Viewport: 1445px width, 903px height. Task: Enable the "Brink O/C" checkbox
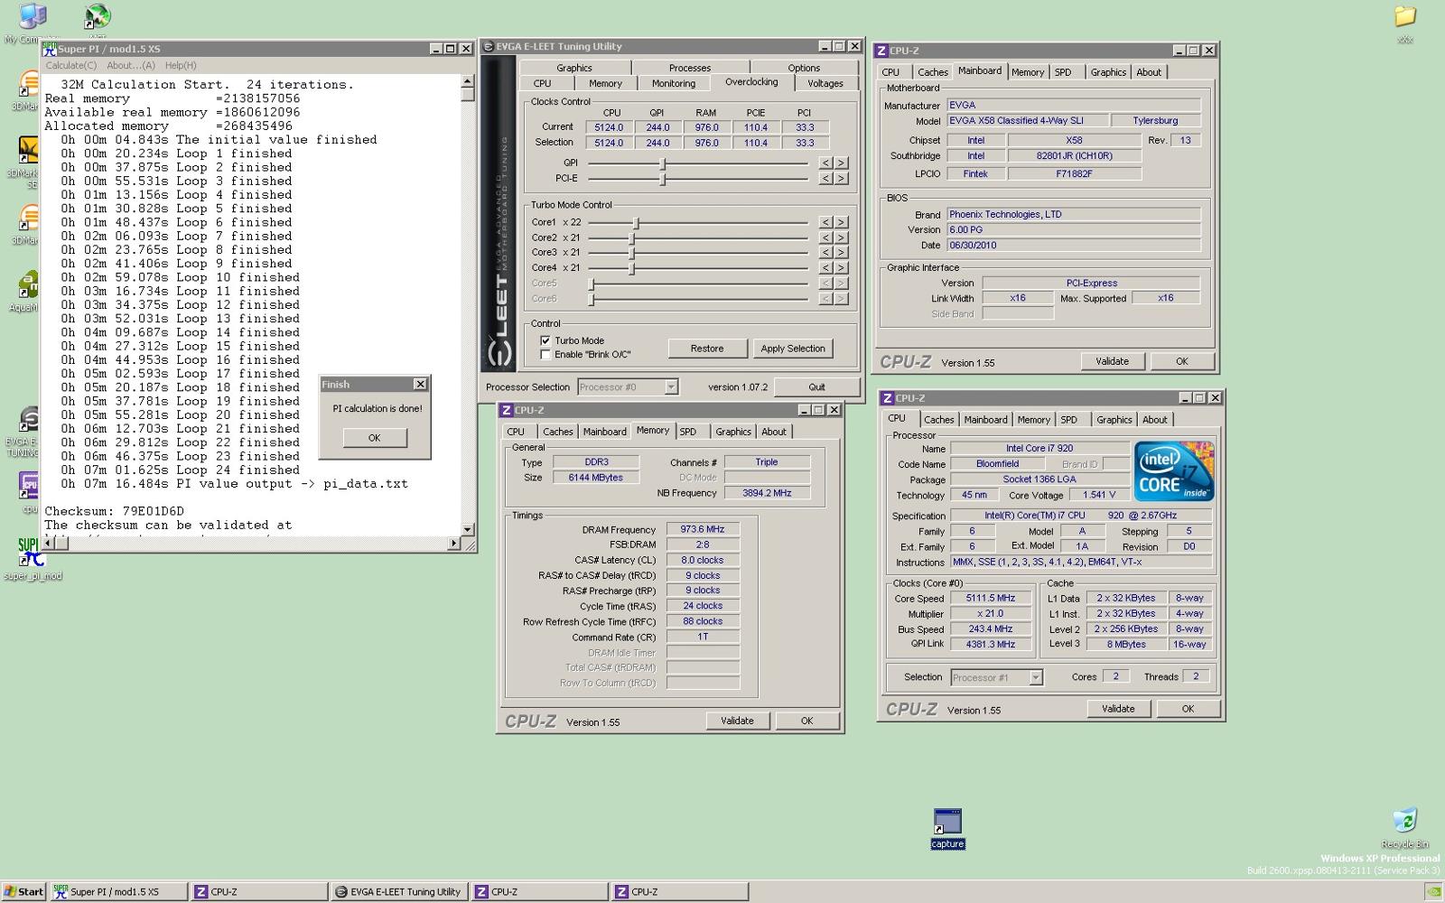[x=545, y=355]
